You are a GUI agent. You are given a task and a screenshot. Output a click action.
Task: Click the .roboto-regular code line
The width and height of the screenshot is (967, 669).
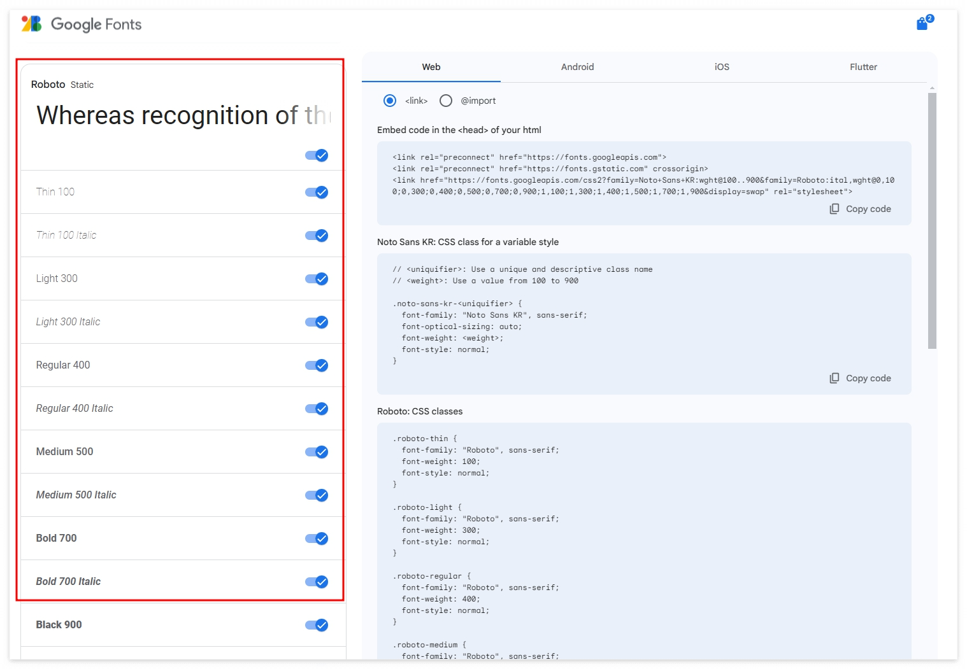(432, 576)
